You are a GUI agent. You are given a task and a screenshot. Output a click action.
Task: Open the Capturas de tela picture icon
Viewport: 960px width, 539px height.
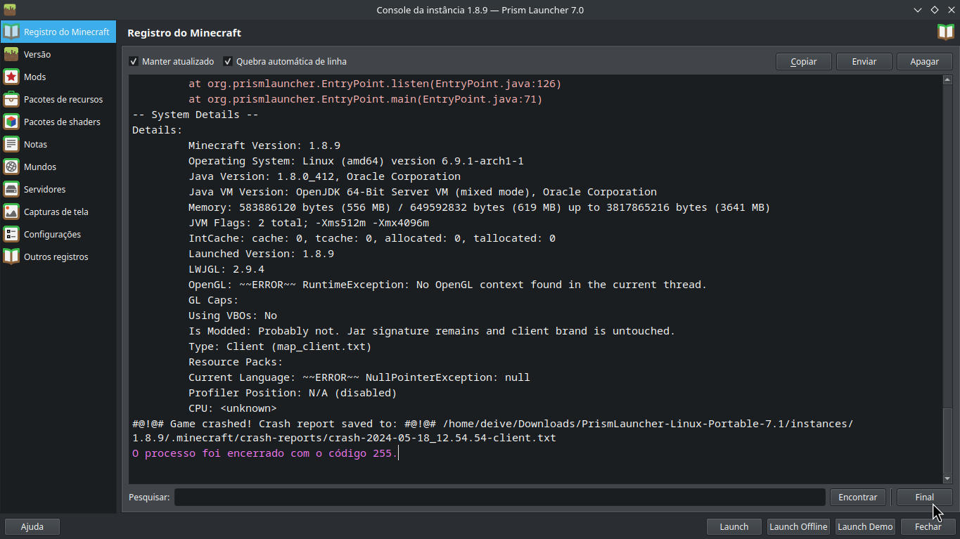click(11, 212)
